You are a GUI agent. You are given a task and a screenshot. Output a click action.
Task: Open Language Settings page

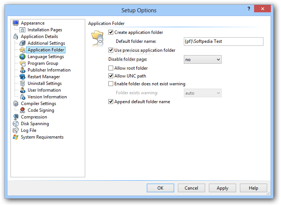pyautogui.click(x=46, y=57)
